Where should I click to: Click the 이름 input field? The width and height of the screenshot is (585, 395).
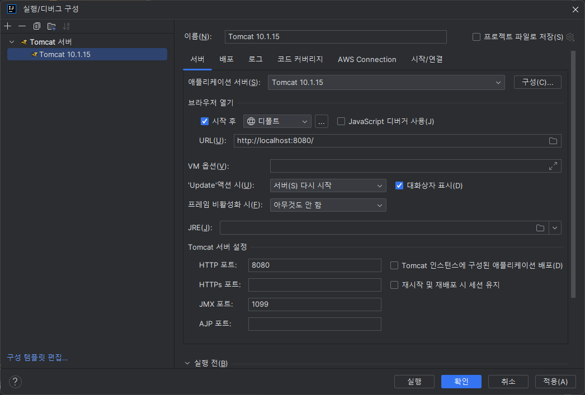[x=336, y=37]
